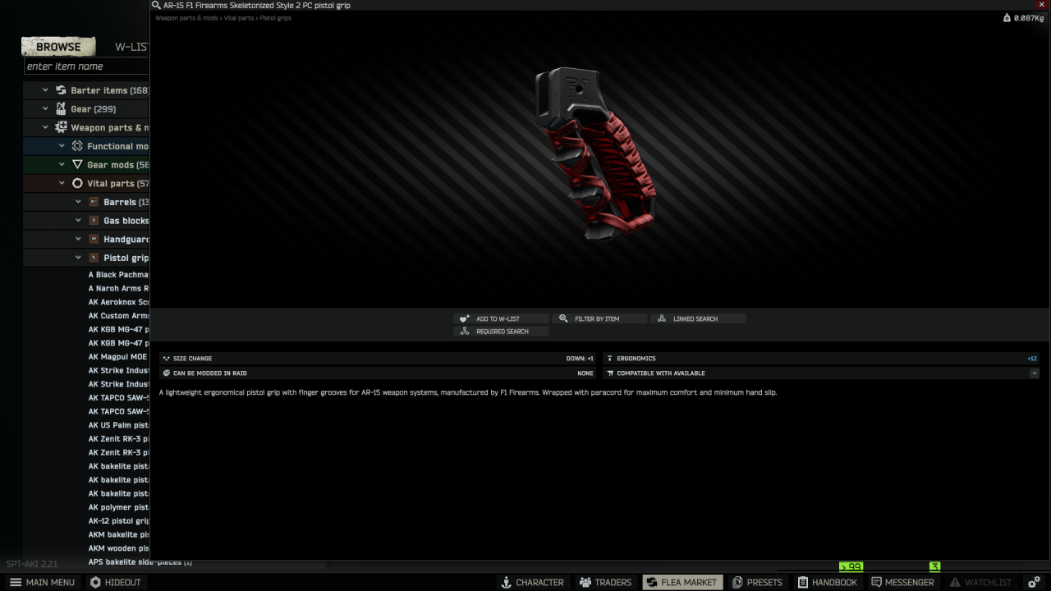The width and height of the screenshot is (1051, 591).
Task: Click the weight icon near 0.087Kg
Action: pos(1007,18)
